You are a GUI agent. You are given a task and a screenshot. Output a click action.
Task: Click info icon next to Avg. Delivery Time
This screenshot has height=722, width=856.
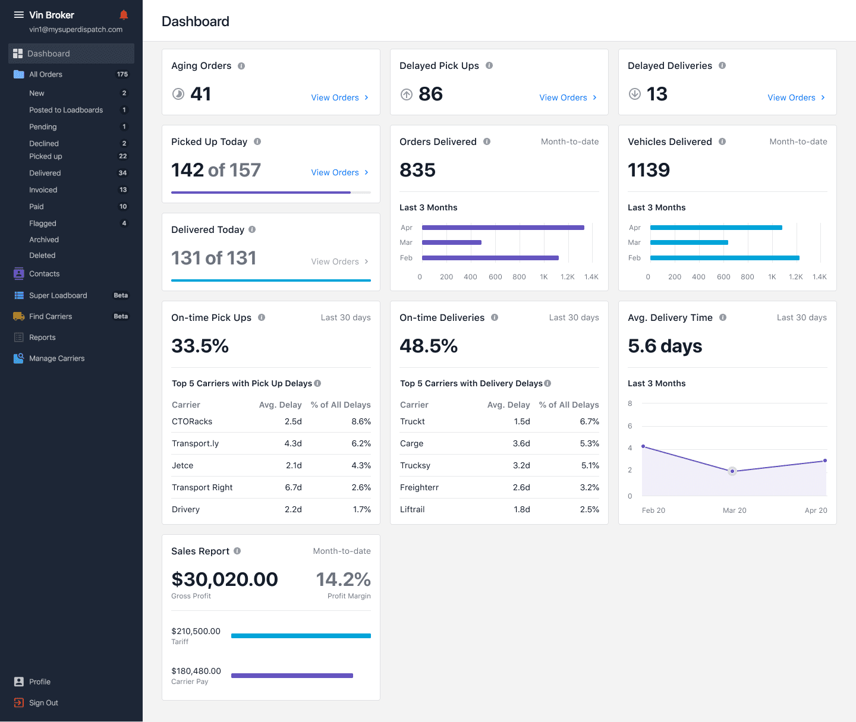723,317
